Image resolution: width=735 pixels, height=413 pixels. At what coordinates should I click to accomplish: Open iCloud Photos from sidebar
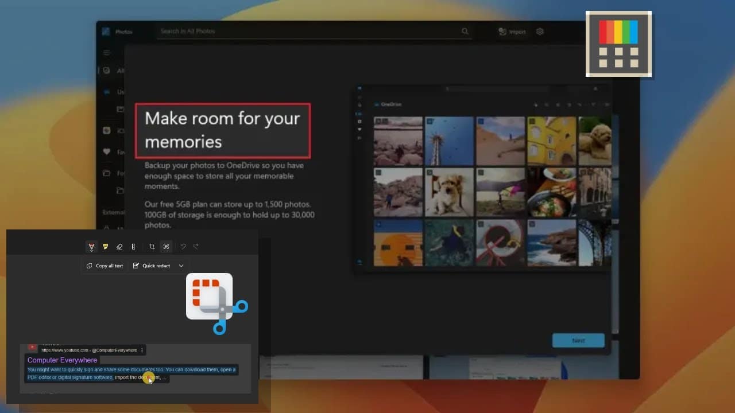pos(106,130)
